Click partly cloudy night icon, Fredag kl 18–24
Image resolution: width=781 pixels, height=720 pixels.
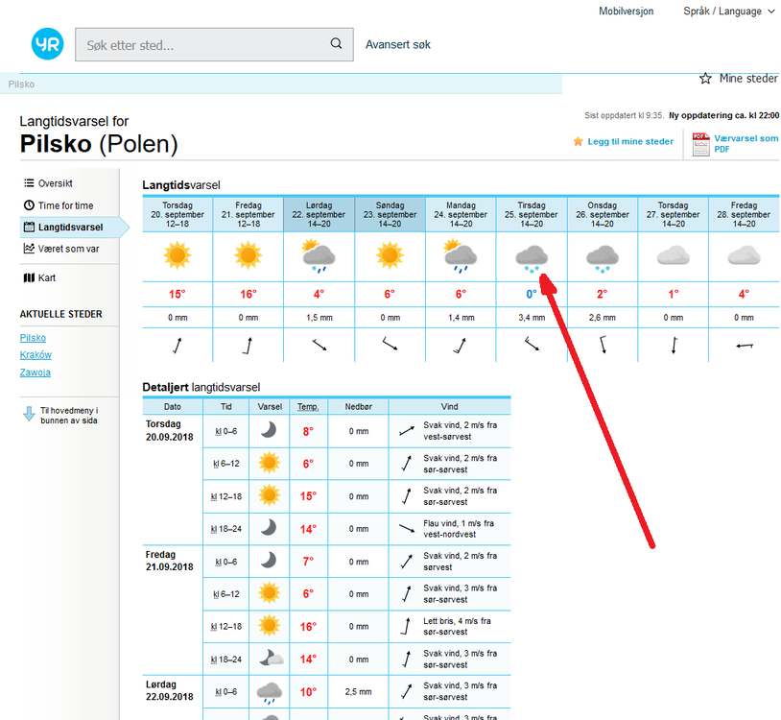(271, 659)
